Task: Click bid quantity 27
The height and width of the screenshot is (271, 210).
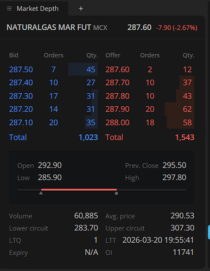Action: (91, 83)
